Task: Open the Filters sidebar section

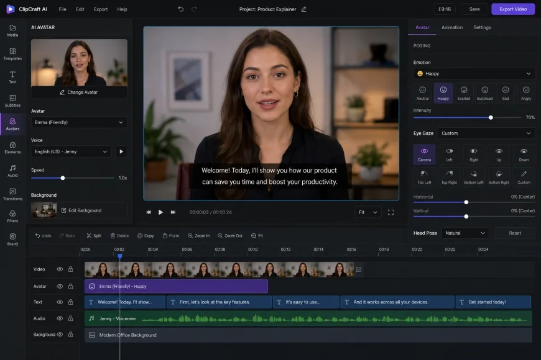Action: (x=12, y=217)
